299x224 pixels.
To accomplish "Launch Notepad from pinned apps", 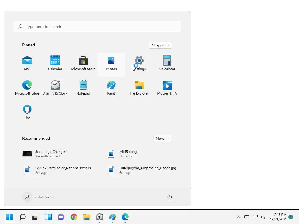I will click(x=83, y=88).
